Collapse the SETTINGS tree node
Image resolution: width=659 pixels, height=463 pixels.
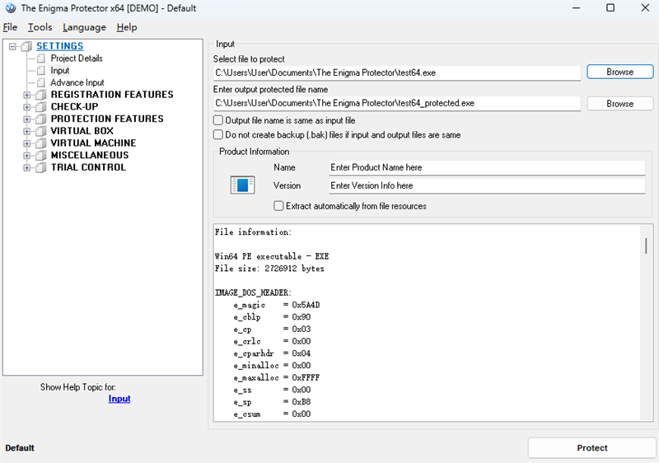(x=12, y=46)
